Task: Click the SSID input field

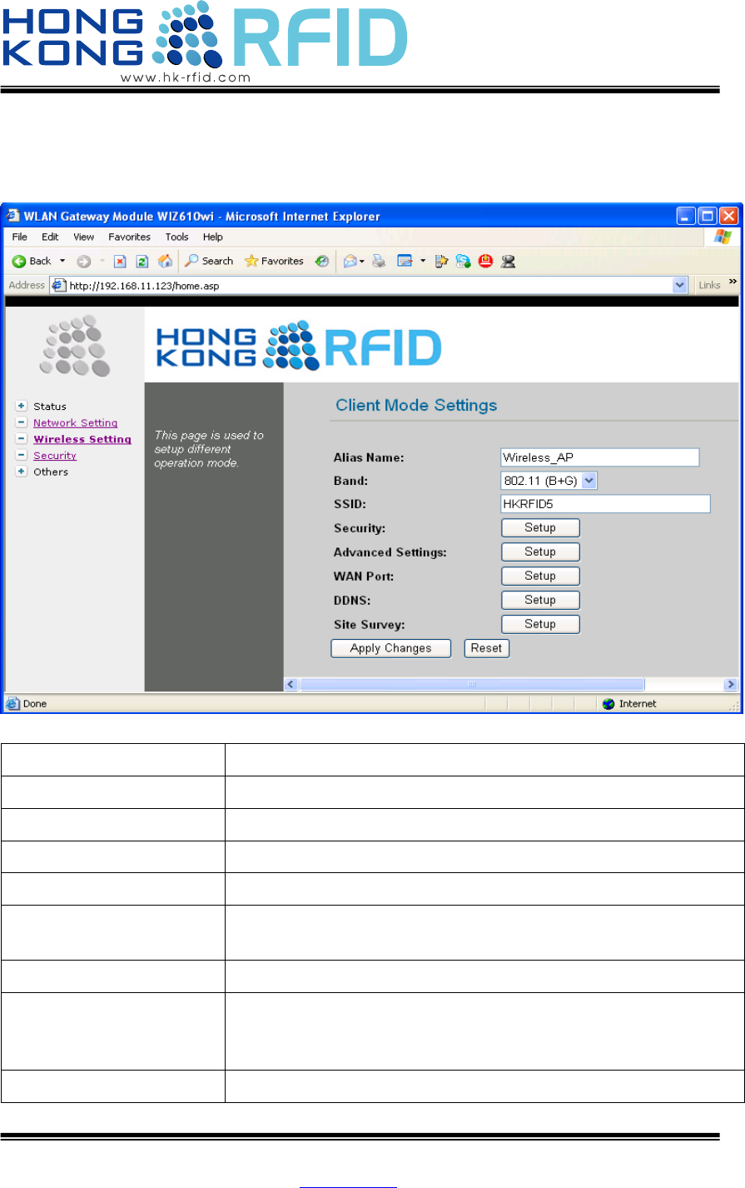Action: tap(606, 504)
